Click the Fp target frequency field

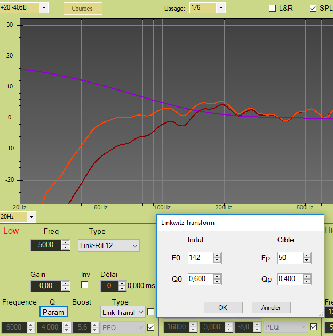point(290,258)
